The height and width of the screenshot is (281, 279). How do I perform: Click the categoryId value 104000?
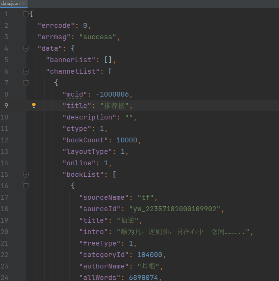point(150,255)
